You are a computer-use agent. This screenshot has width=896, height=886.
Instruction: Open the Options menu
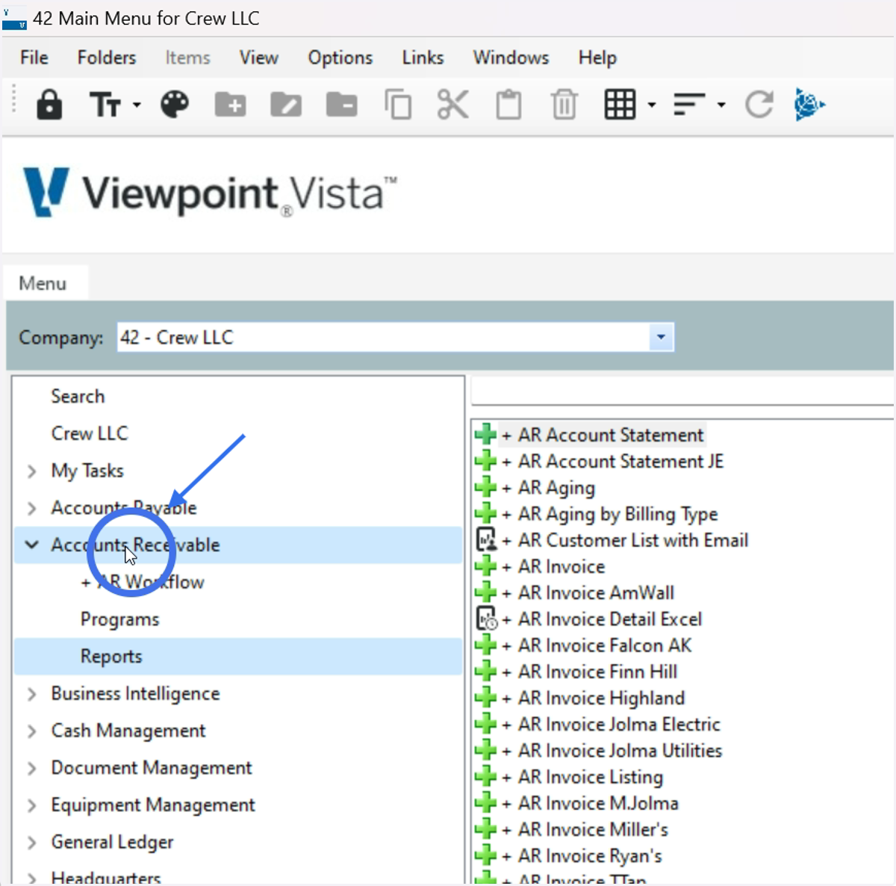[340, 58]
